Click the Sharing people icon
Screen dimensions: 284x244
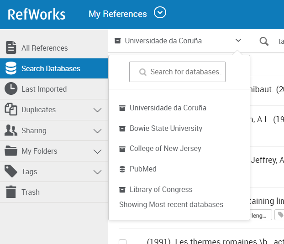click(x=11, y=130)
